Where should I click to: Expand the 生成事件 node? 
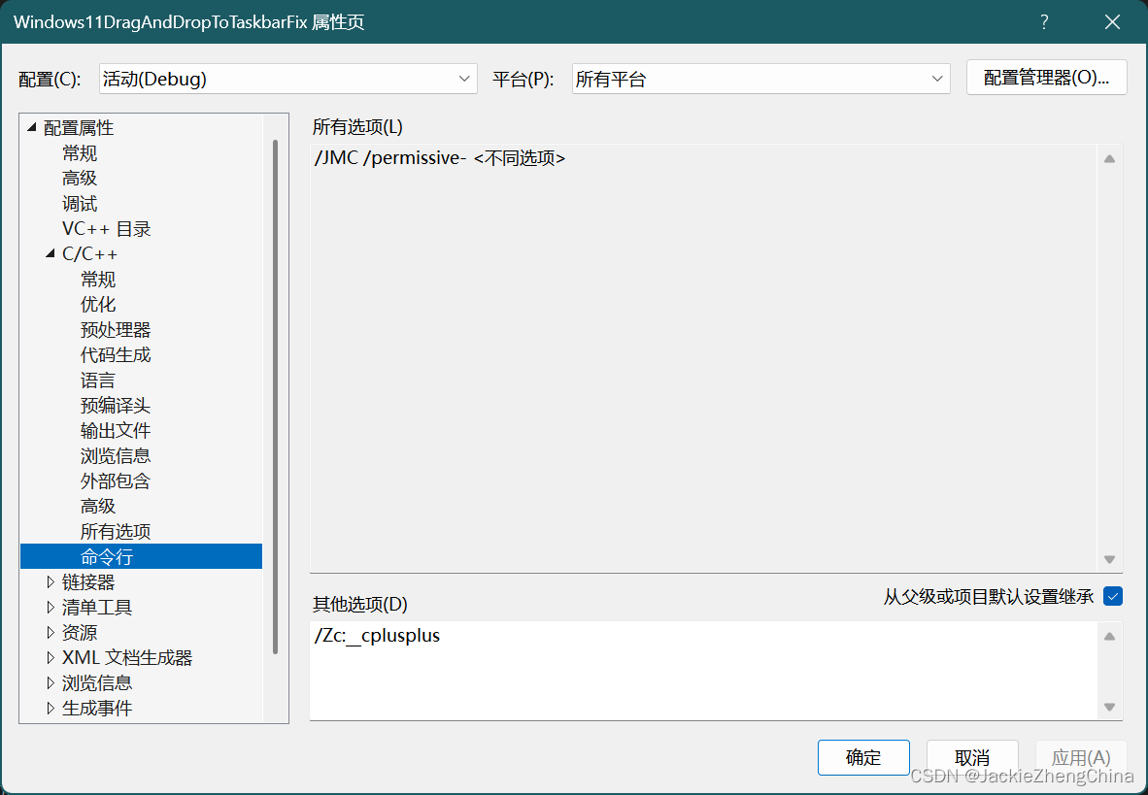pyautogui.click(x=50, y=708)
